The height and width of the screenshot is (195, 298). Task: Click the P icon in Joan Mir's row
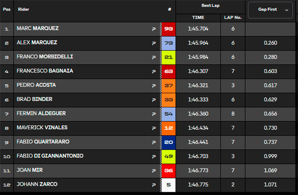click(x=154, y=171)
